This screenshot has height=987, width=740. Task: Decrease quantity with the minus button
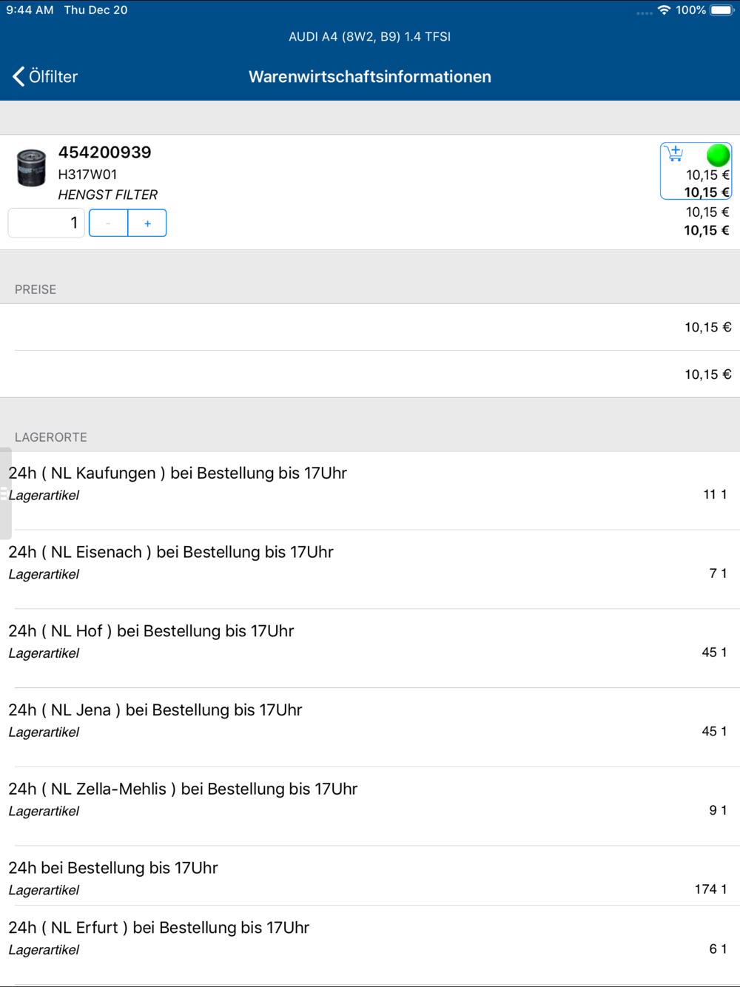pyautogui.click(x=108, y=223)
